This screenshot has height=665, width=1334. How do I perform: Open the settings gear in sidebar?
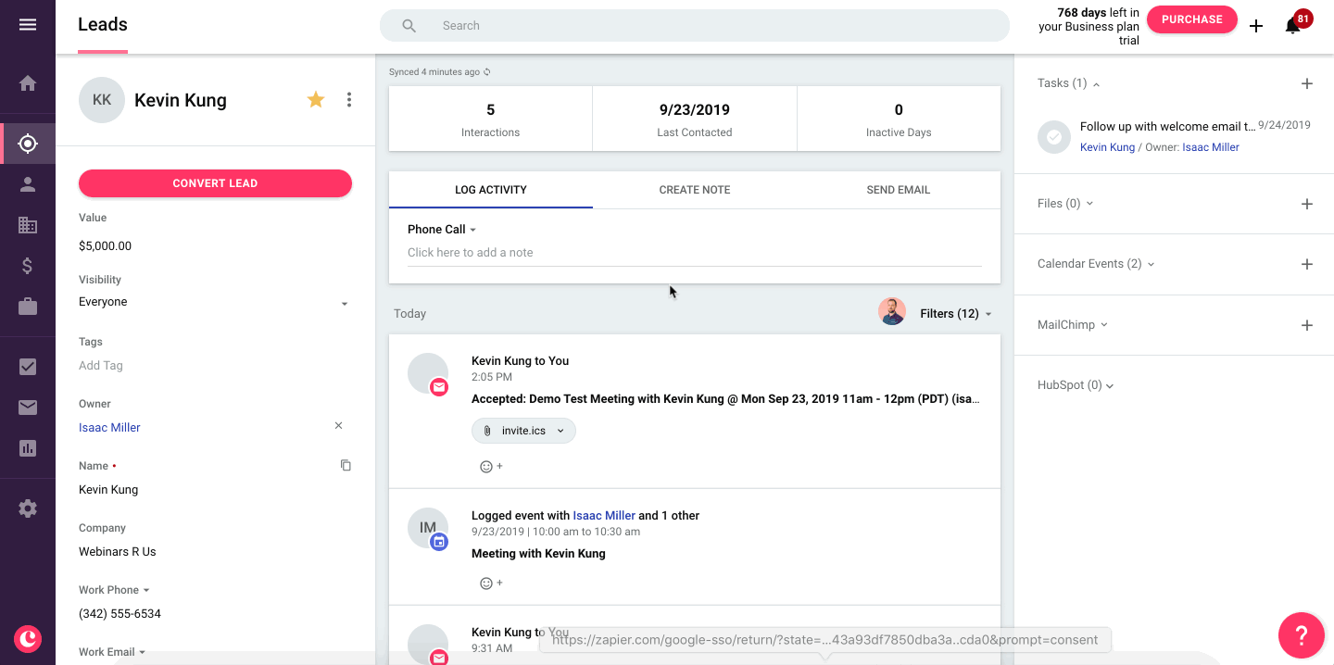pyautogui.click(x=28, y=508)
